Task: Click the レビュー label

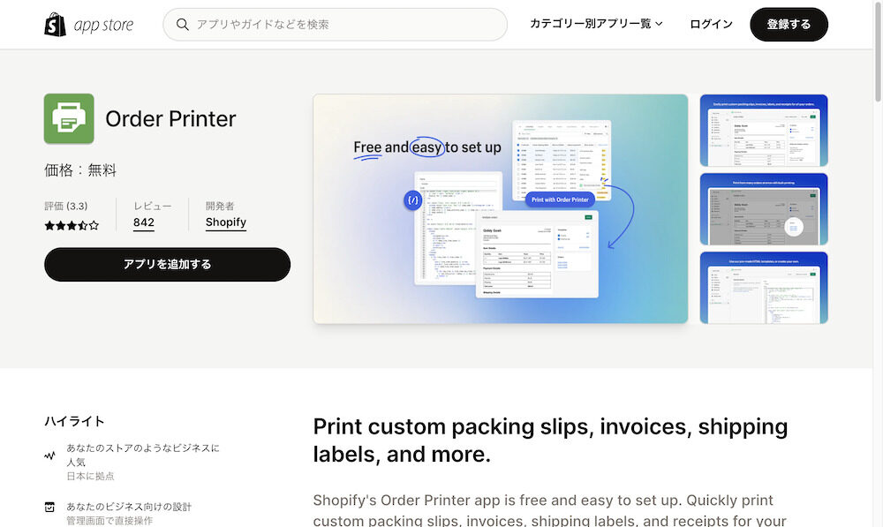Action: 152,206
